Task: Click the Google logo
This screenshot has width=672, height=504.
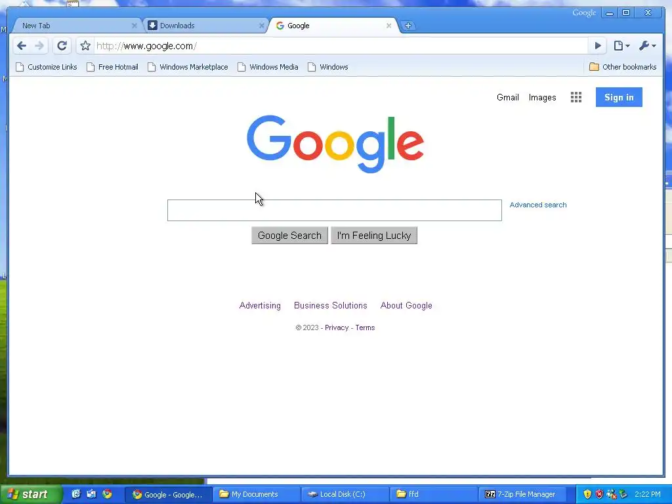Action: click(x=335, y=144)
